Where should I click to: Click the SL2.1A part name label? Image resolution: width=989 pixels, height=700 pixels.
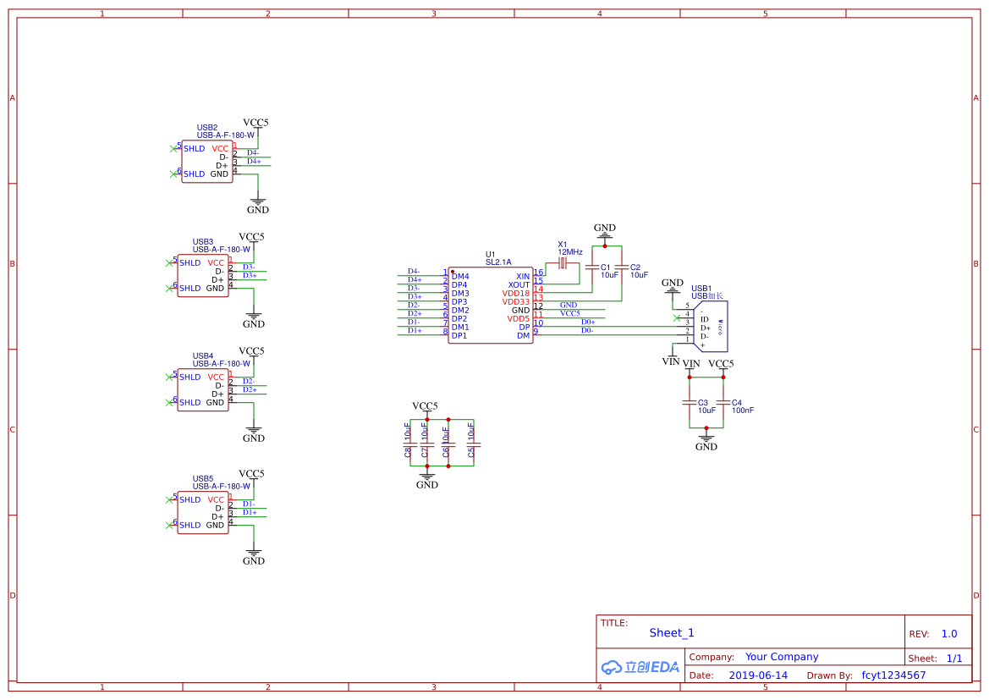[498, 262]
